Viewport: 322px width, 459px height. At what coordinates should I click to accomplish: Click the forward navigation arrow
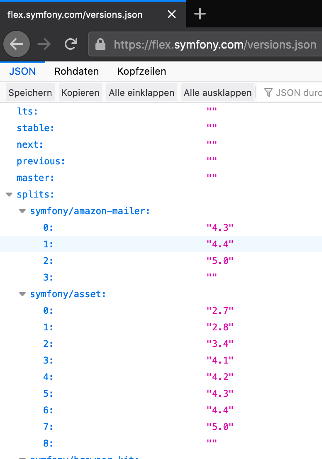pos(44,44)
